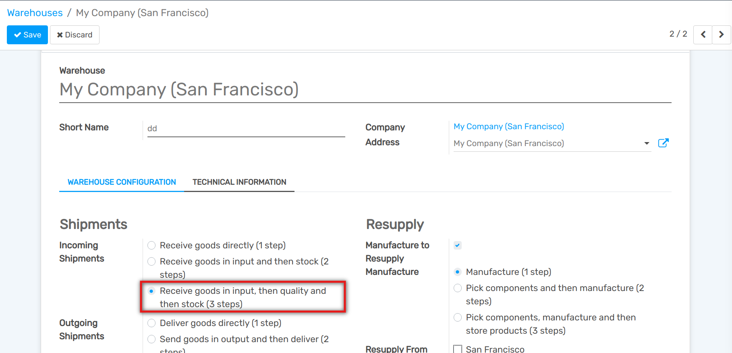Select 'Manufacture (1 step)' option
Screen dimensions: 732x353
[457, 272]
